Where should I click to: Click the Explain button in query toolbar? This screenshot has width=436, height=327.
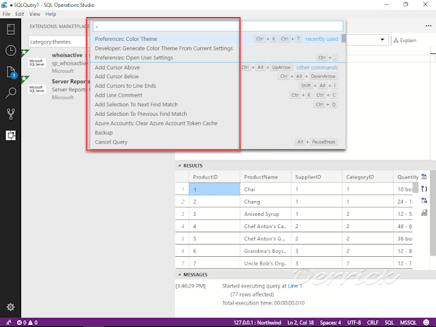(405, 41)
